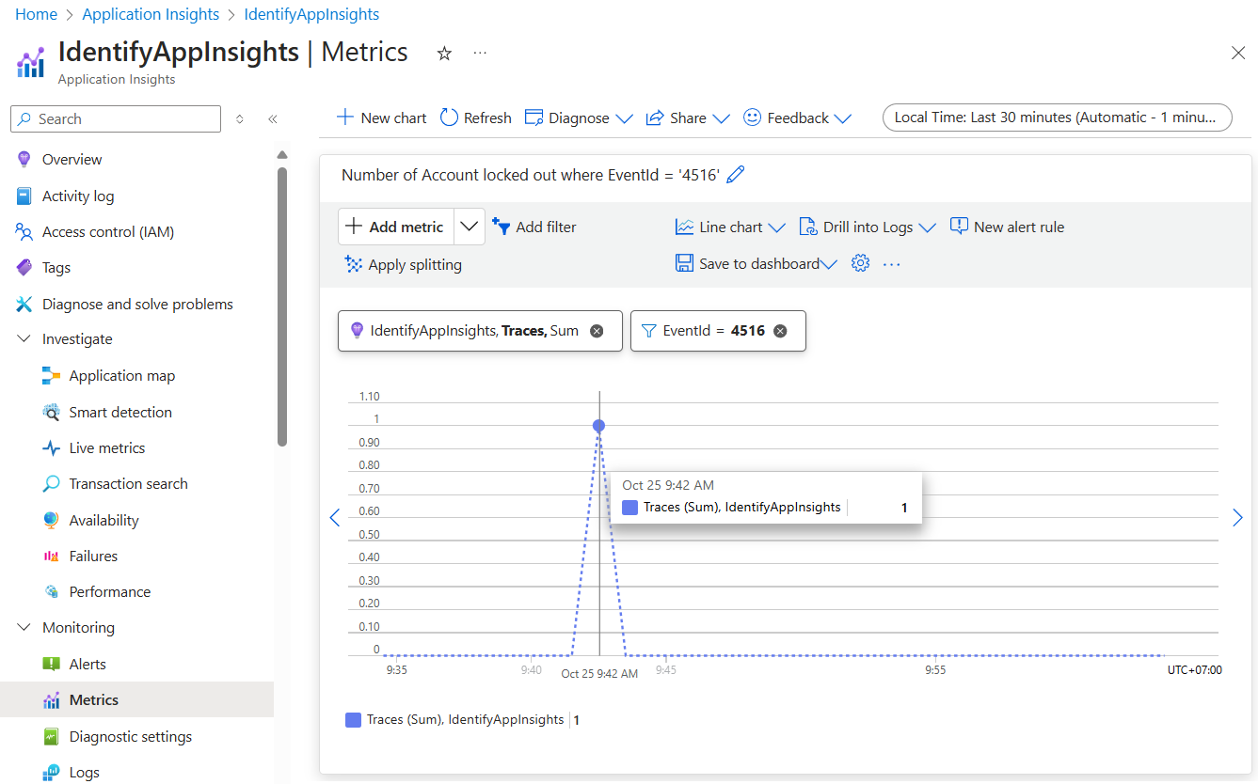
Task: Create a New alert rule
Action: tap(1007, 227)
